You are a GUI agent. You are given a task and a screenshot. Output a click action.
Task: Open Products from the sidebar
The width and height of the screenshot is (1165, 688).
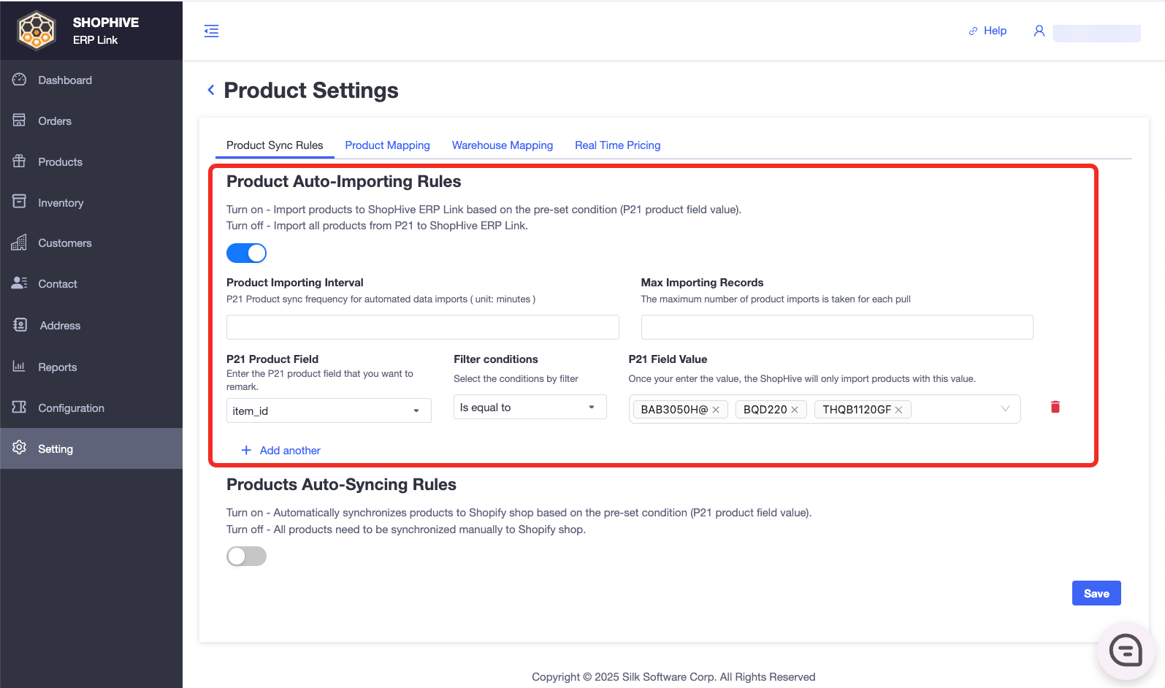point(91,162)
